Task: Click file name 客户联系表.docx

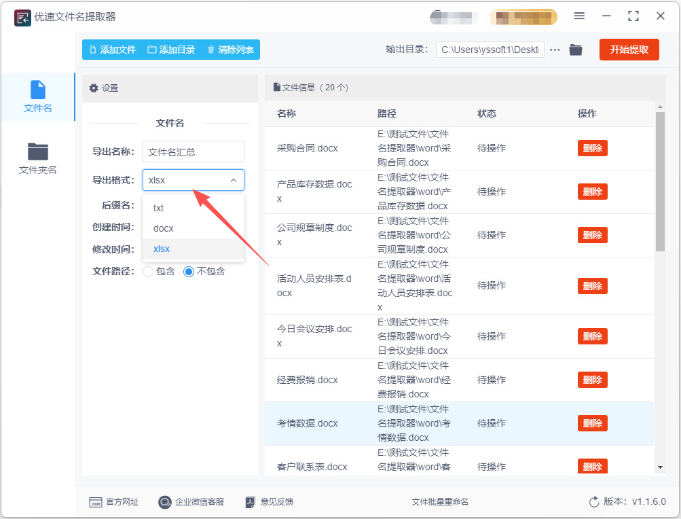Action: (x=312, y=467)
